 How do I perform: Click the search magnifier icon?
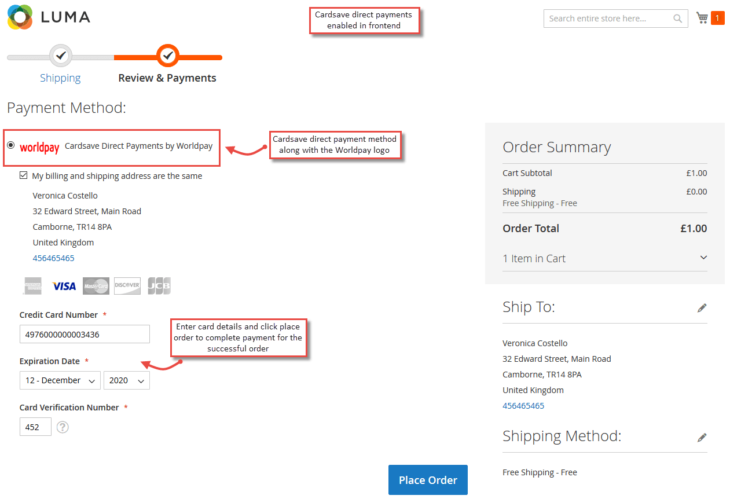point(677,19)
